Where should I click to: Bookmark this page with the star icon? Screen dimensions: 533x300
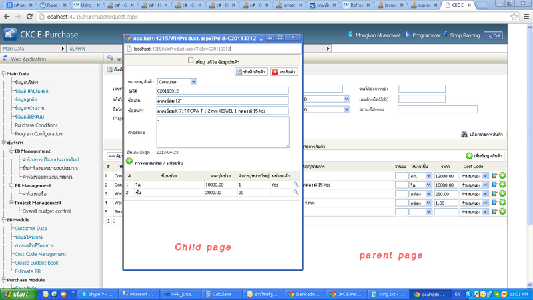tap(514, 16)
